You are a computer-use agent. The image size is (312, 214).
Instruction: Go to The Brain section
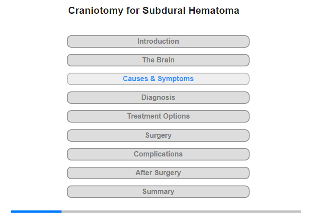158,60
